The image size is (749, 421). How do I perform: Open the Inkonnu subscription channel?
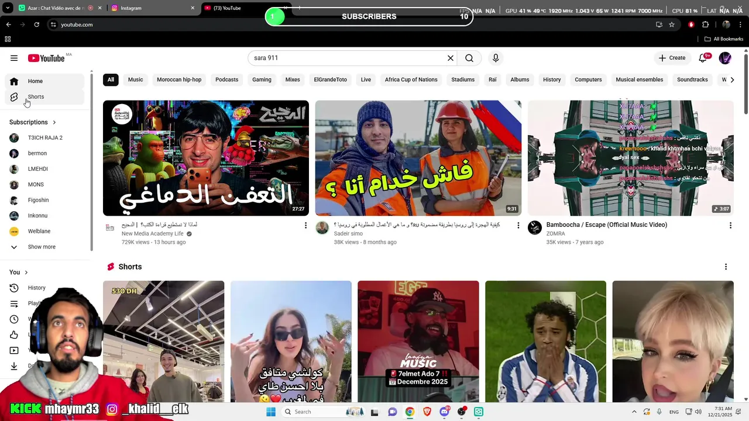coord(44,216)
